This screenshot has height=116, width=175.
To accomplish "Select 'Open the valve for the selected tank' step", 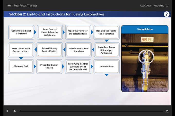I will [x=78, y=32].
